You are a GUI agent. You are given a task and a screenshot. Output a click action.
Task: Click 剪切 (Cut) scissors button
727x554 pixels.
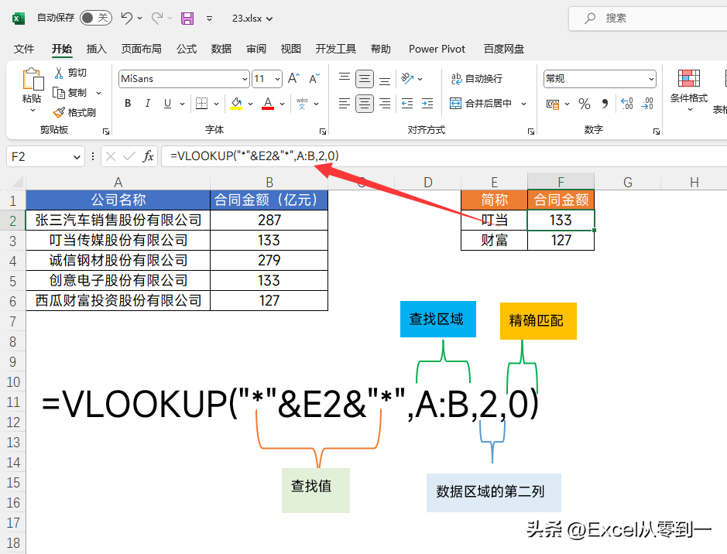pyautogui.click(x=70, y=73)
